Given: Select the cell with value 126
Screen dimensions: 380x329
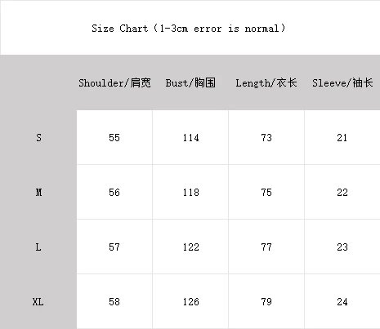Looking at the screenshot, I should coord(190,301).
